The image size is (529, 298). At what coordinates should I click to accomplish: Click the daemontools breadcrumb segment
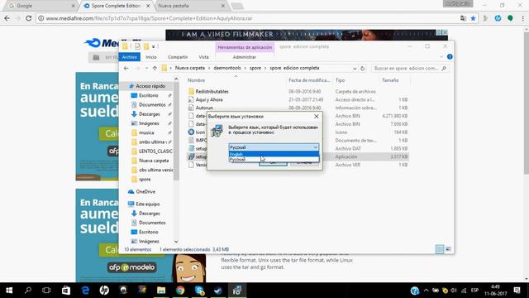pos(227,68)
